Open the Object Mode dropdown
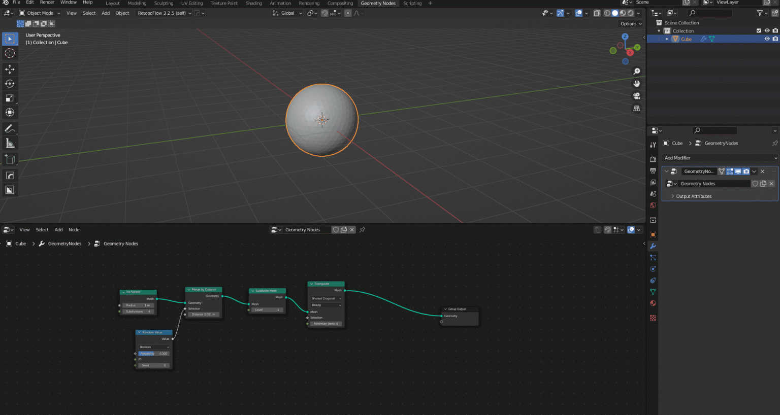Screen dimensions: 780x415 [x=40, y=13]
